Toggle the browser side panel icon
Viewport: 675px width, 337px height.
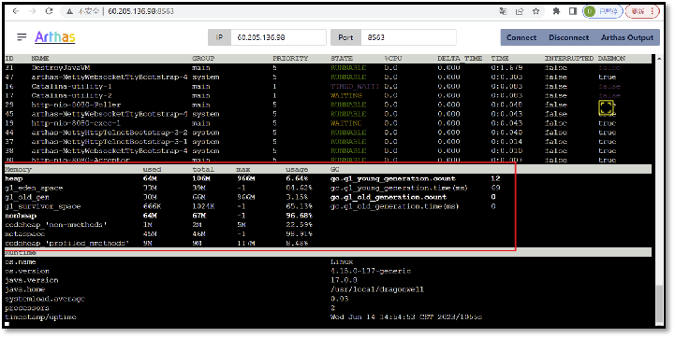pos(573,11)
